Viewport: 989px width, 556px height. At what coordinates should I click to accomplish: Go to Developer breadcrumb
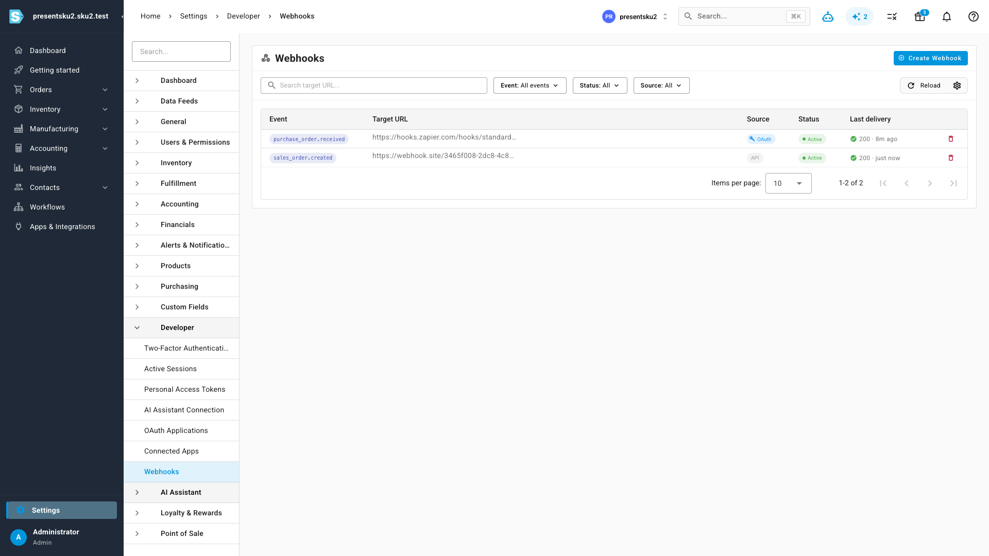243,16
